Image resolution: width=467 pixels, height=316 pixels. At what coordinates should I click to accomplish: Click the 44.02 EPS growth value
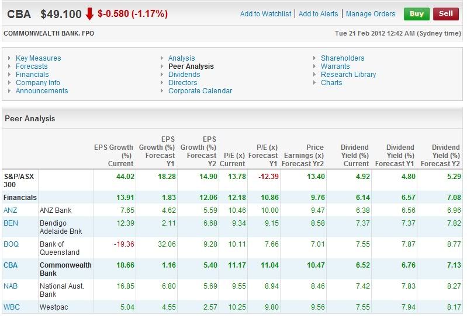(125, 177)
